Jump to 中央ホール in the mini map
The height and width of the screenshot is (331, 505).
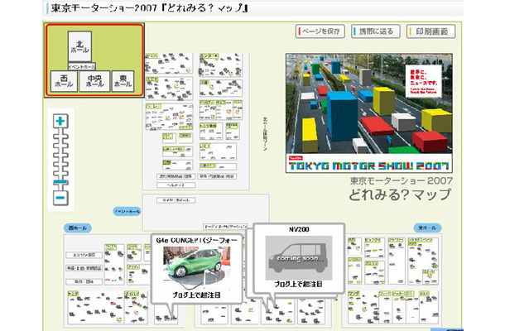[x=94, y=81]
